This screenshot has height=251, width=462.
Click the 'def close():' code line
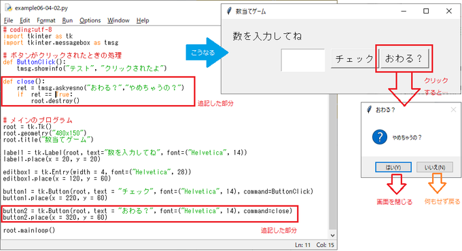[x=24, y=81]
